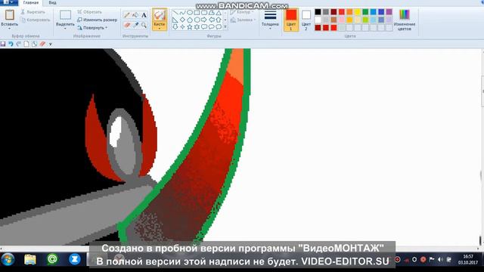Select the Eraser tool
The width and height of the screenshot is (484, 272).
(127, 25)
